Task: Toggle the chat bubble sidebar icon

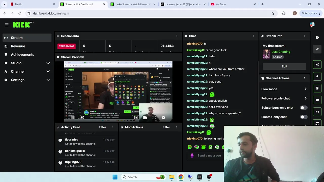Action: (317, 100)
